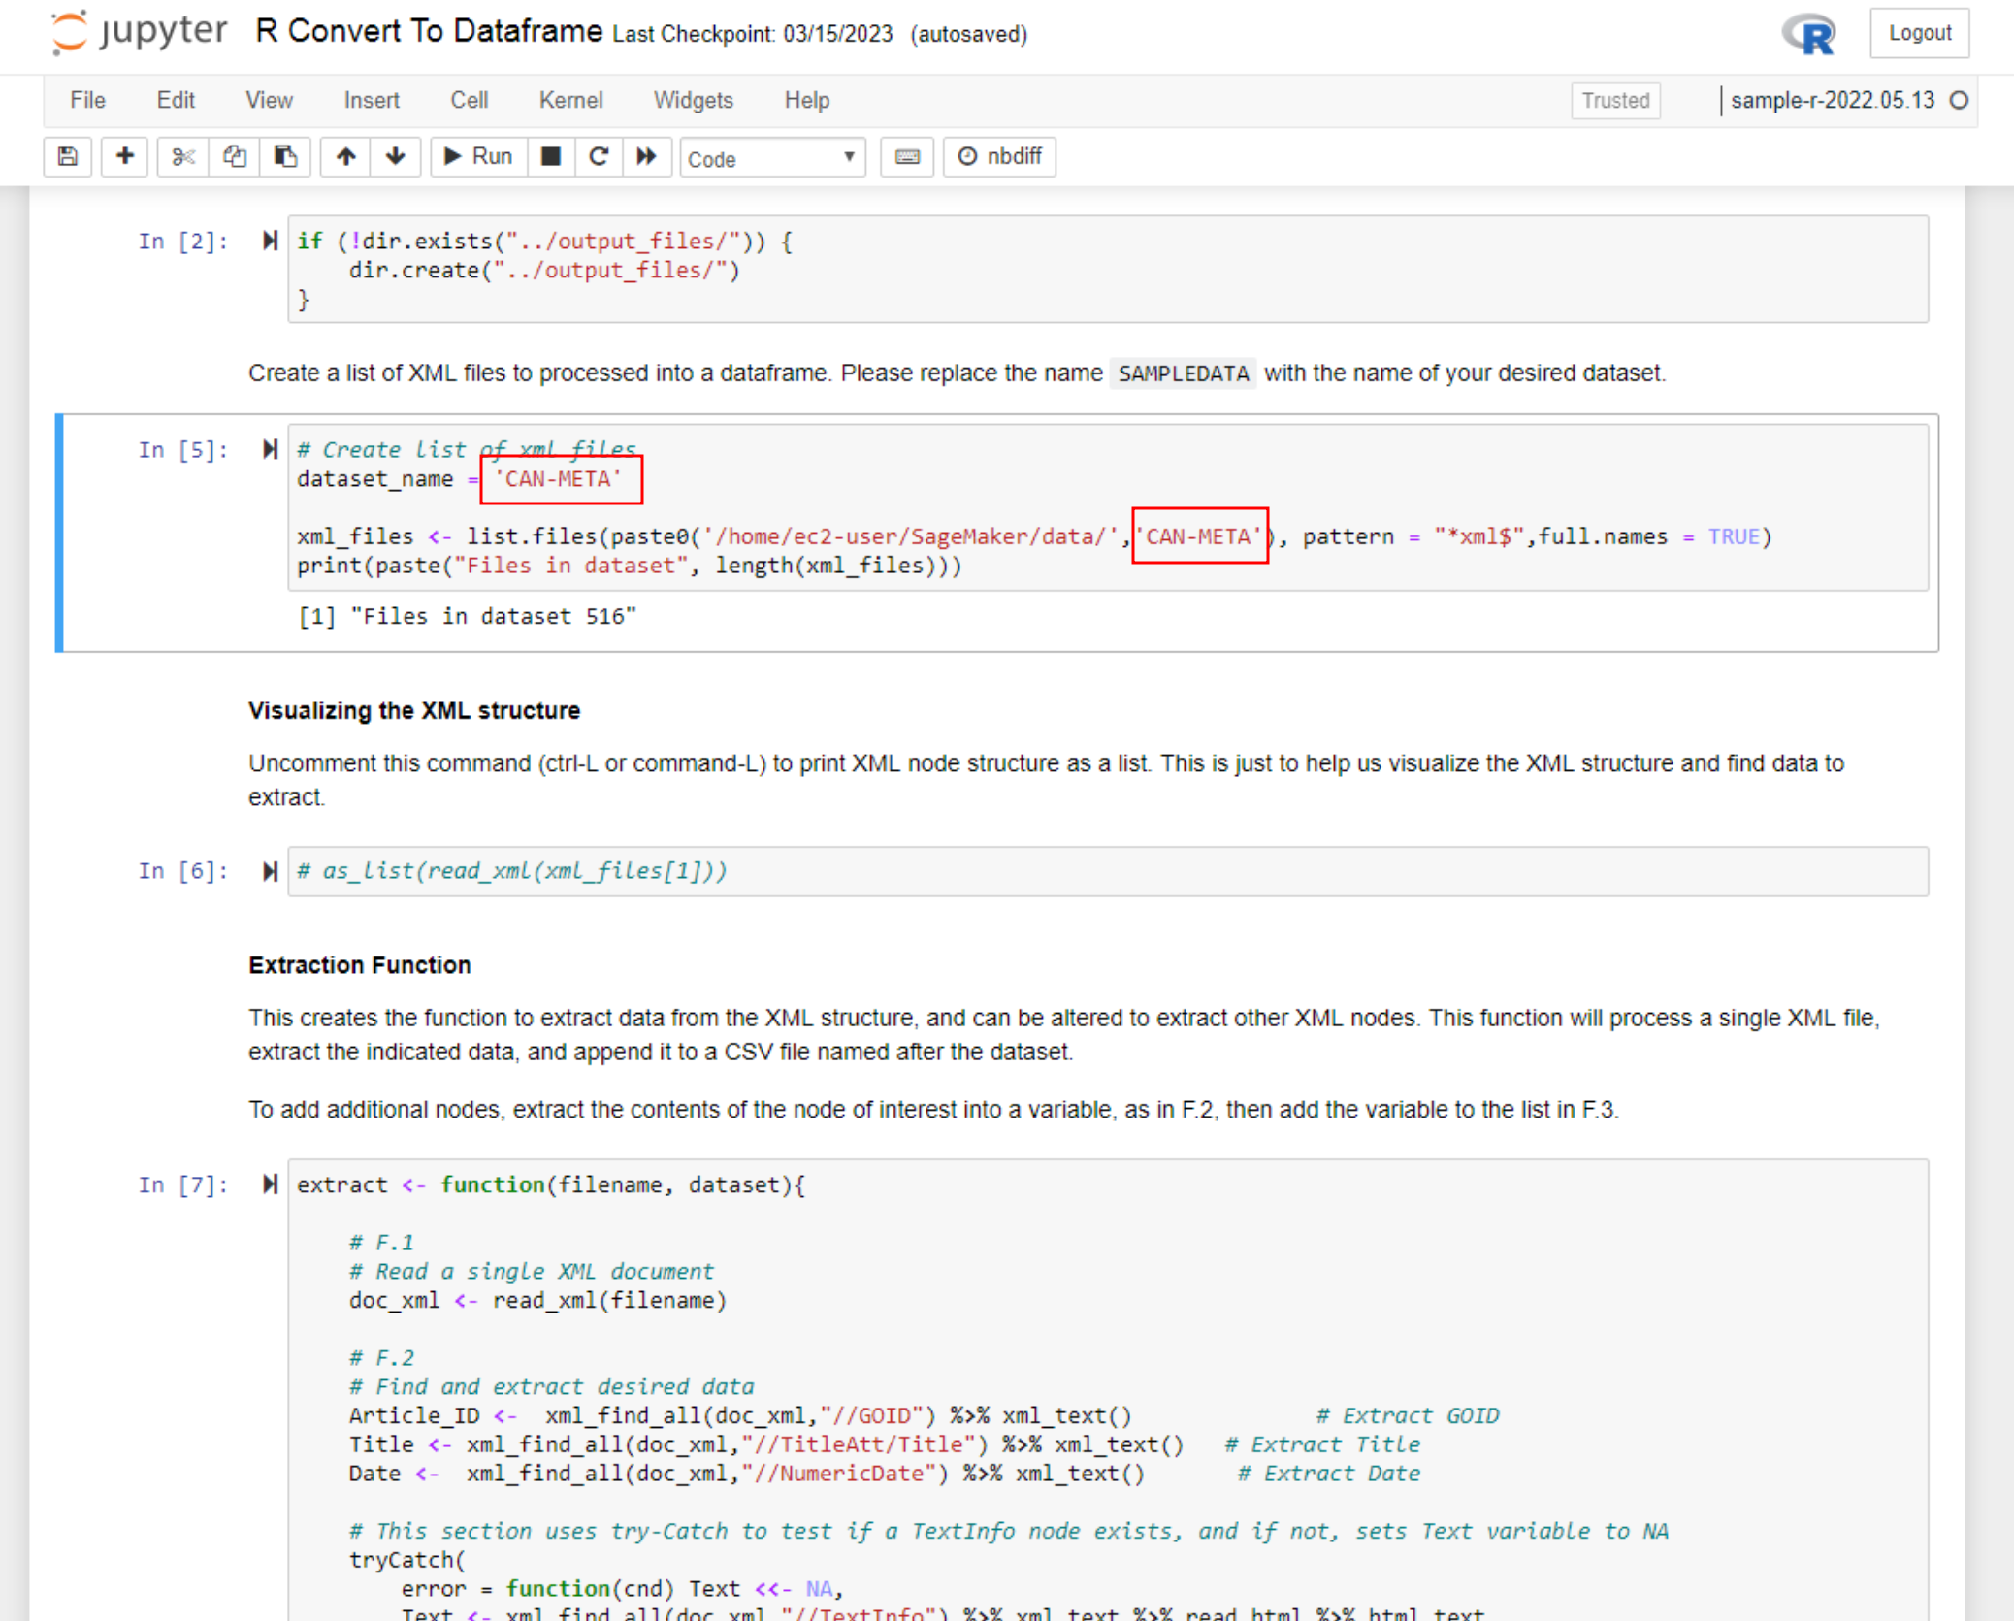Screen dimensions: 2014x1621
Task: Cut selected cells using scissors icon
Action: [182, 156]
